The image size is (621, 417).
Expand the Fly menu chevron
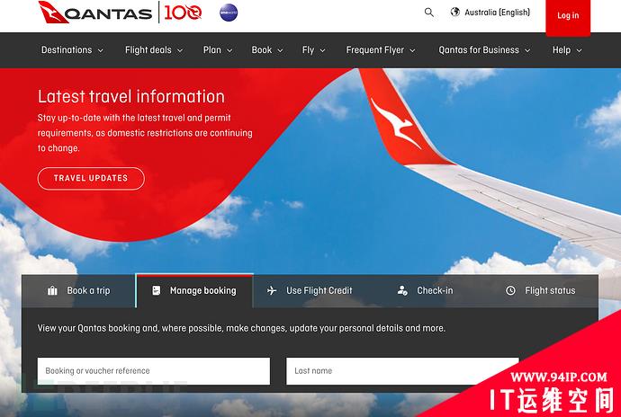pos(322,50)
